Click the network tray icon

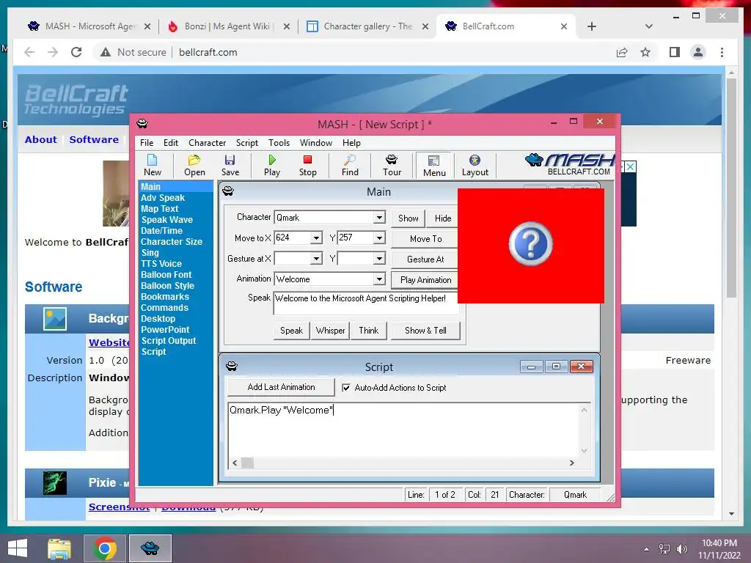click(x=664, y=548)
